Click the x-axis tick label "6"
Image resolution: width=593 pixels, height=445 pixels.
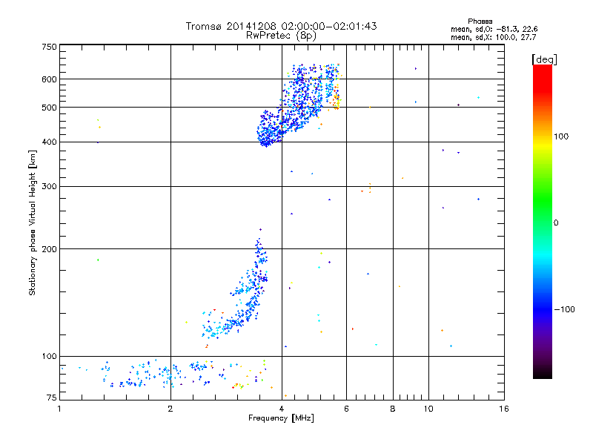pyautogui.click(x=346, y=409)
